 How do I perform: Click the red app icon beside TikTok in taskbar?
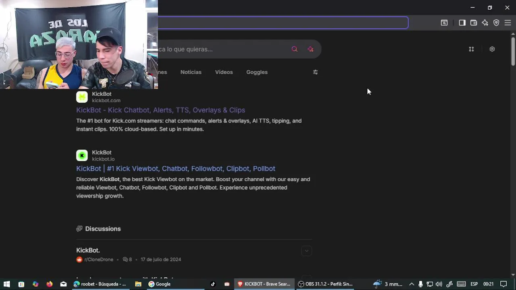tap(227, 284)
